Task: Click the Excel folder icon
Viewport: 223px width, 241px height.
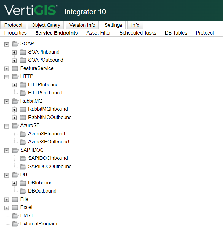Action: coord(15,207)
